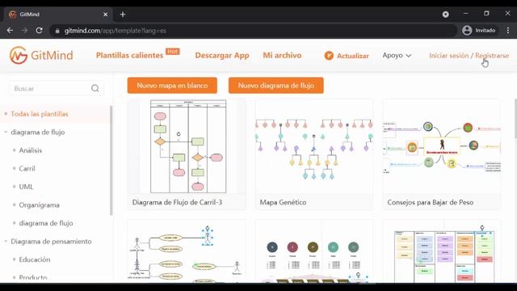
Task: Click Iniciar sesión / Registrarse
Action: pyautogui.click(x=469, y=56)
